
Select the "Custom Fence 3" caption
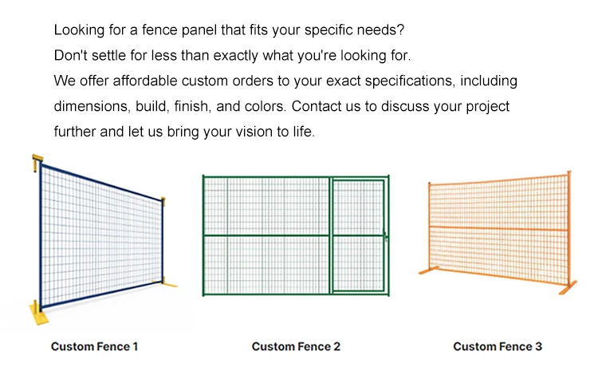pos(498,346)
